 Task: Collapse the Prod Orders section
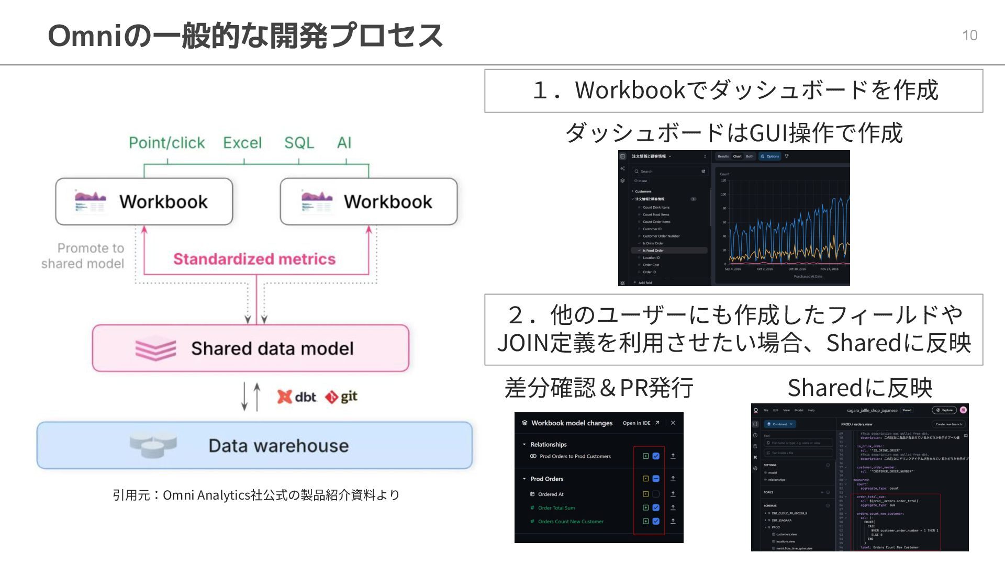(524, 479)
